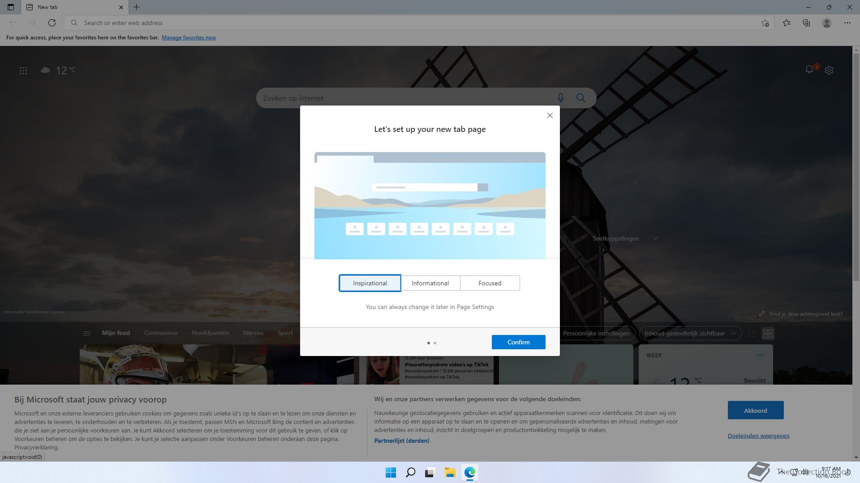The width and height of the screenshot is (860, 483).
Task: Select the Informational layout option
Action: (430, 283)
